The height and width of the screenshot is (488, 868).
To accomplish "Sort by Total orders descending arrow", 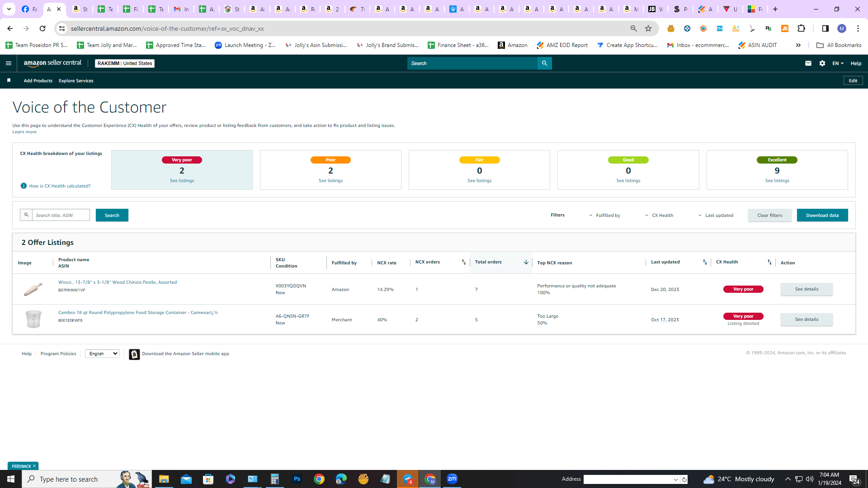I will coord(526,262).
